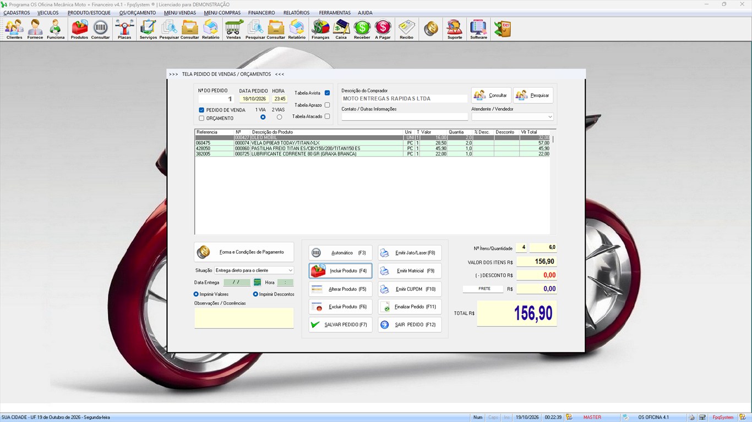The image size is (752, 422).
Task: Select the PASTILHA FREIO TITAN row
Action: coord(373,148)
